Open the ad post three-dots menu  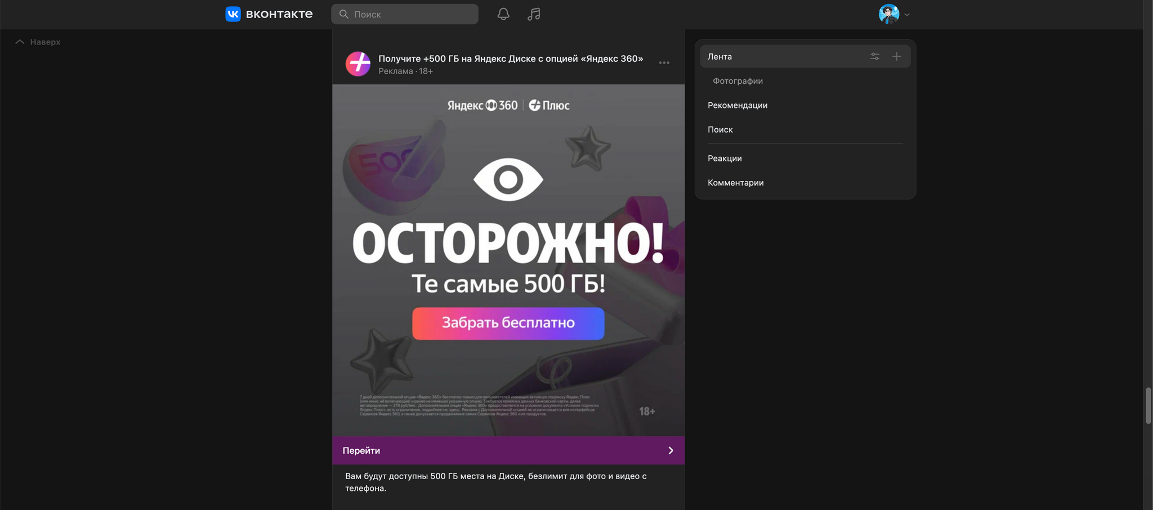[x=664, y=63]
